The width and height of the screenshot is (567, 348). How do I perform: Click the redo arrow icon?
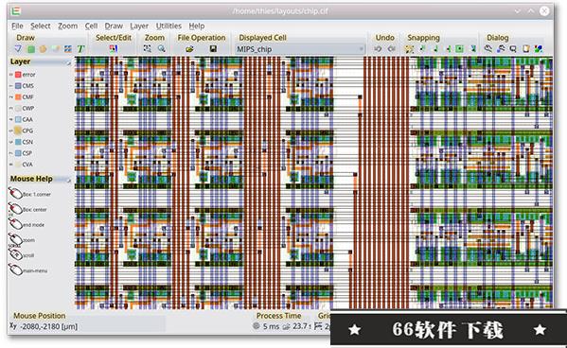click(391, 49)
